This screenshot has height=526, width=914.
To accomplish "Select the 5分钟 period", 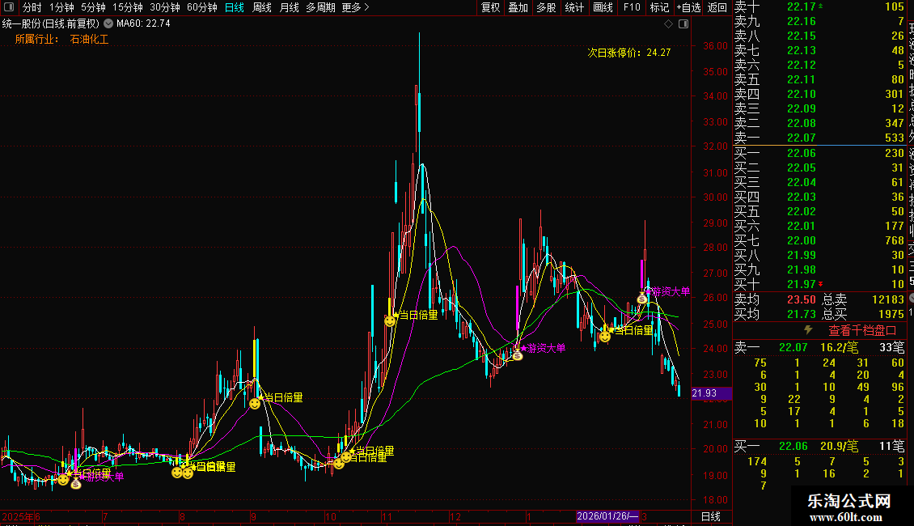I will (93, 7).
